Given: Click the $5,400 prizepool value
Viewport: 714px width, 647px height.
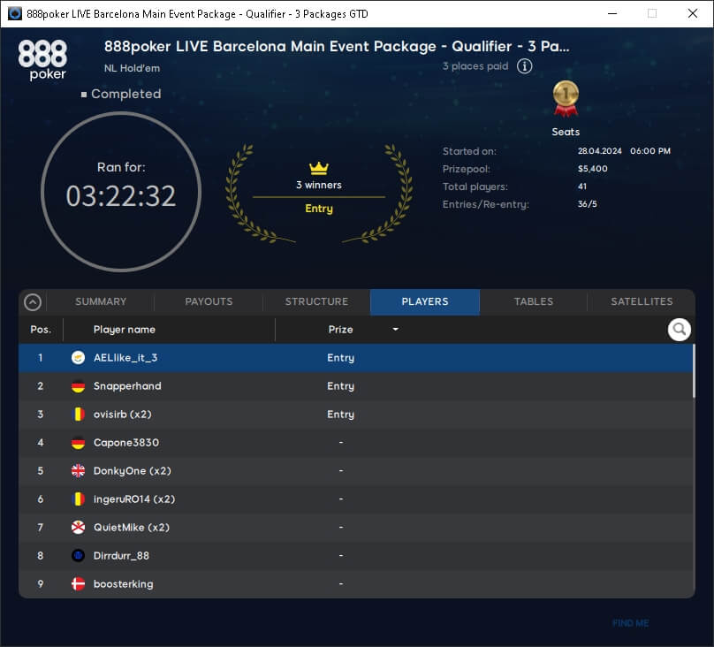Looking at the screenshot, I should [592, 169].
